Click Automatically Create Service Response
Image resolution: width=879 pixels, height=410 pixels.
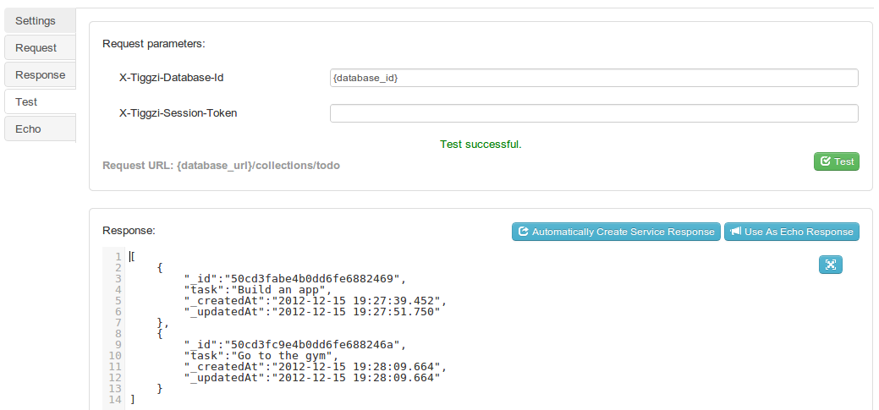pos(616,232)
